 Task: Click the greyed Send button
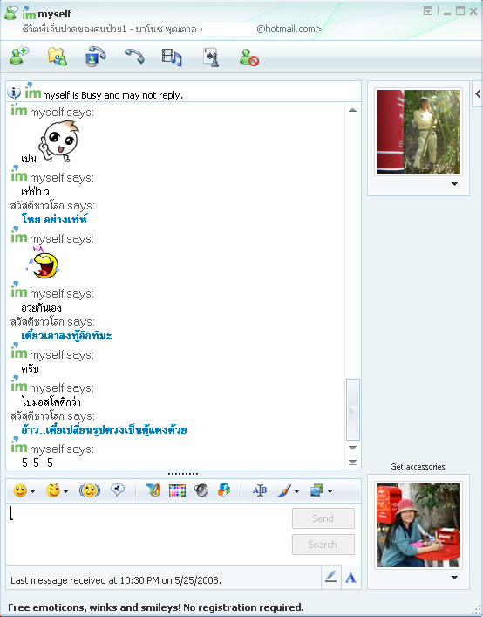[x=323, y=518]
